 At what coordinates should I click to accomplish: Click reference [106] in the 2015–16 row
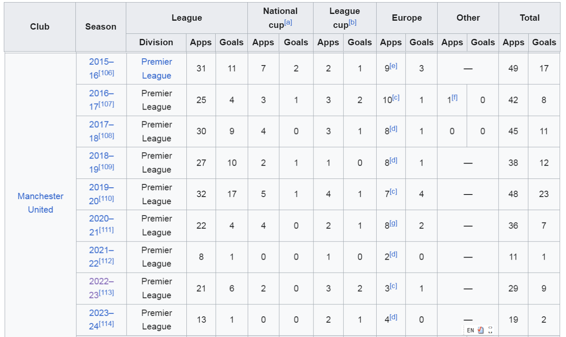coord(106,73)
